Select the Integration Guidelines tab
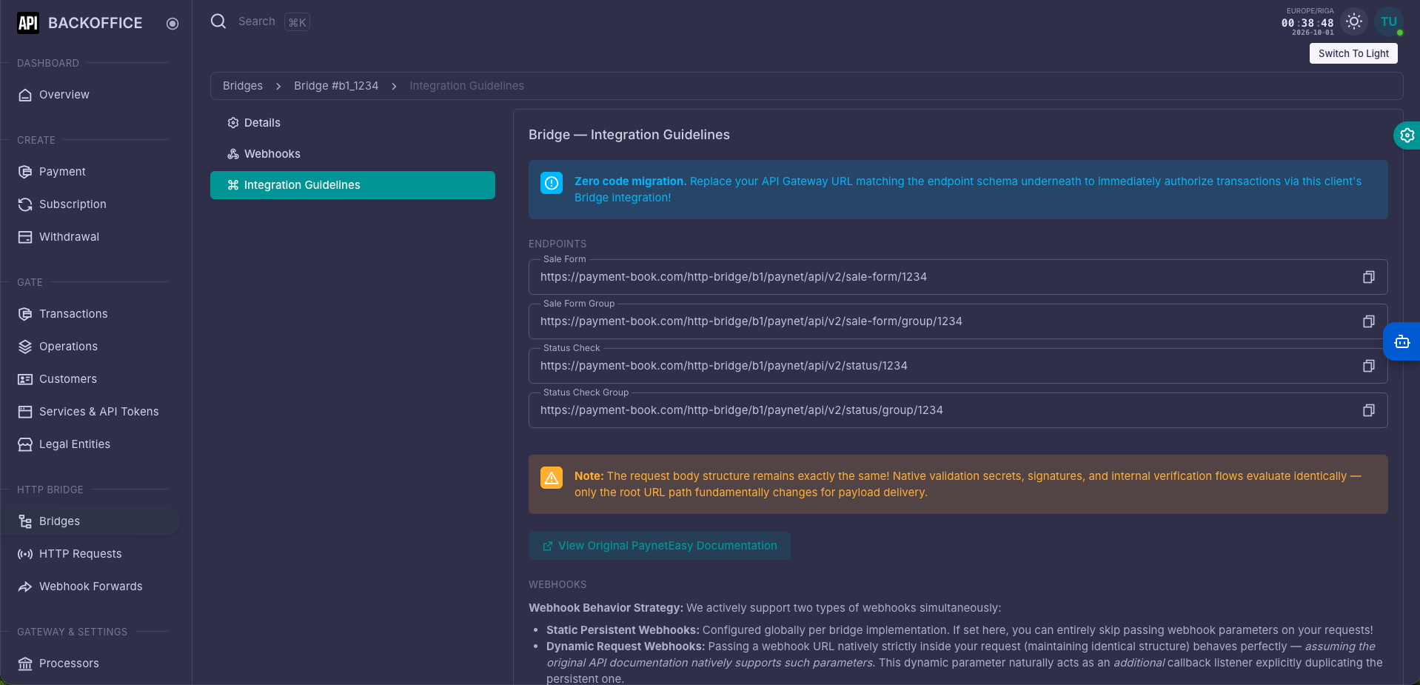Image resolution: width=1420 pixels, height=685 pixels. (x=352, y=185)
